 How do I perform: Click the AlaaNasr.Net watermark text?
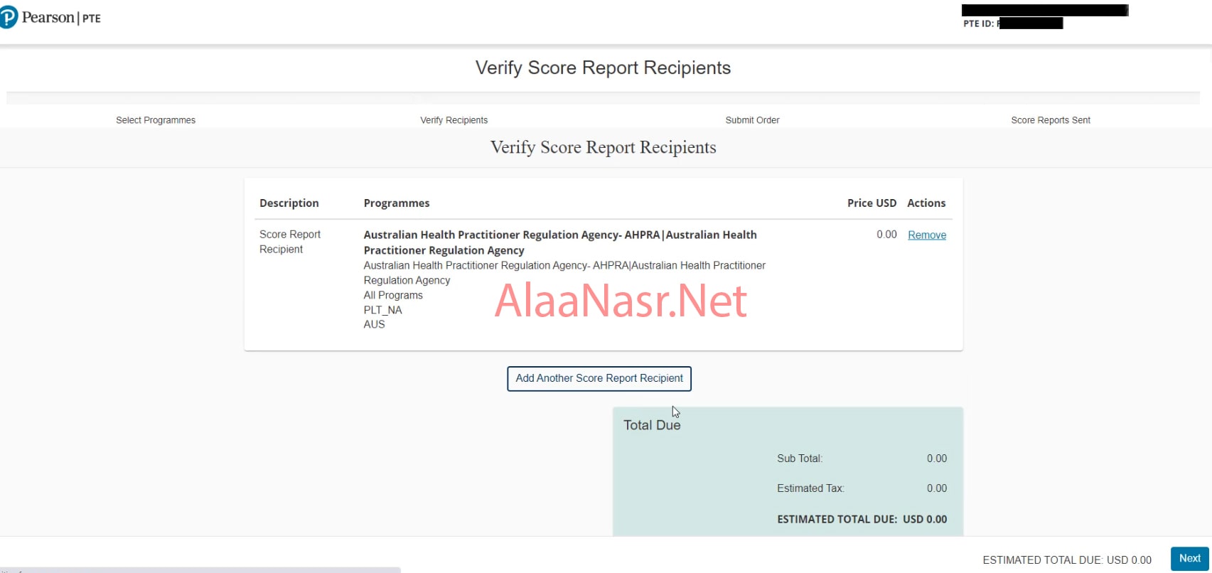pos(621,301)
